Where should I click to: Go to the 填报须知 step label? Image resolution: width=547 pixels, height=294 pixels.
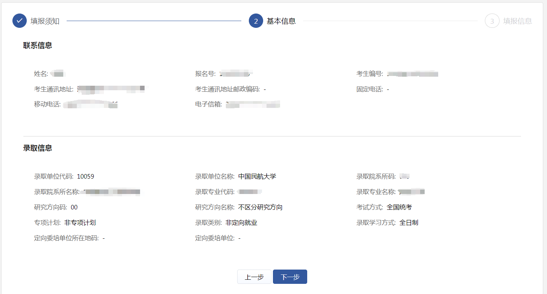click(x=45, y=21)
